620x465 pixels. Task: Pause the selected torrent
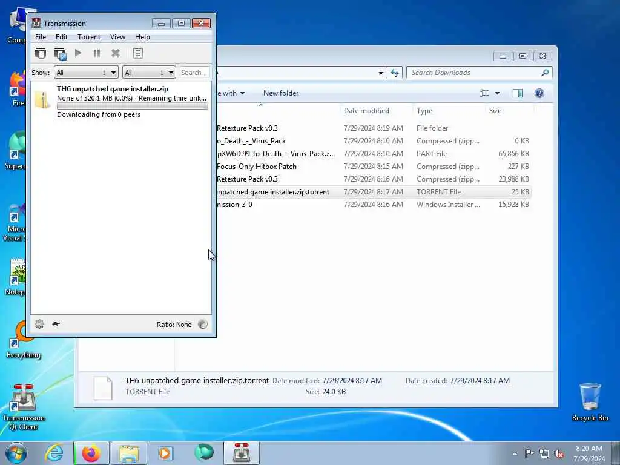pos(96,53)
